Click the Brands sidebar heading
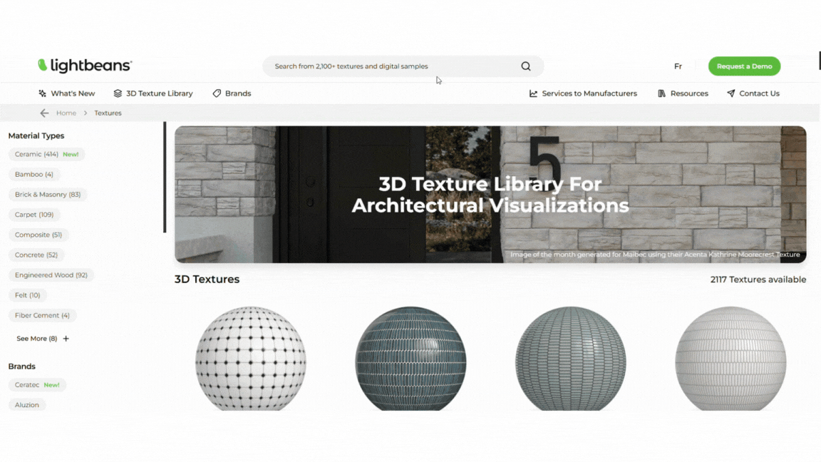This screenshot has height=462, width=821. [22, 366]
